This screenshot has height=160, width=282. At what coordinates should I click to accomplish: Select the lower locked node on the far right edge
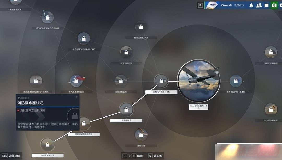pos(271,109)
